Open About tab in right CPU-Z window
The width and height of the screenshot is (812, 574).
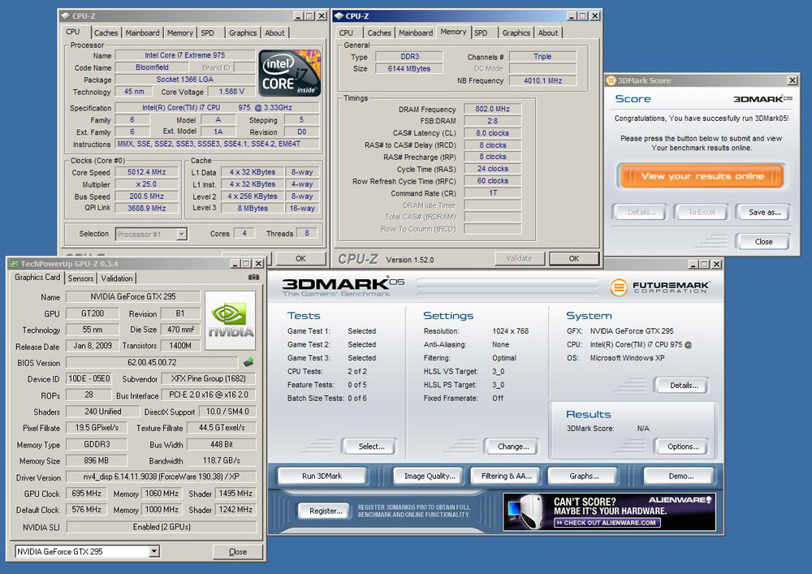[x=548, y=32]
